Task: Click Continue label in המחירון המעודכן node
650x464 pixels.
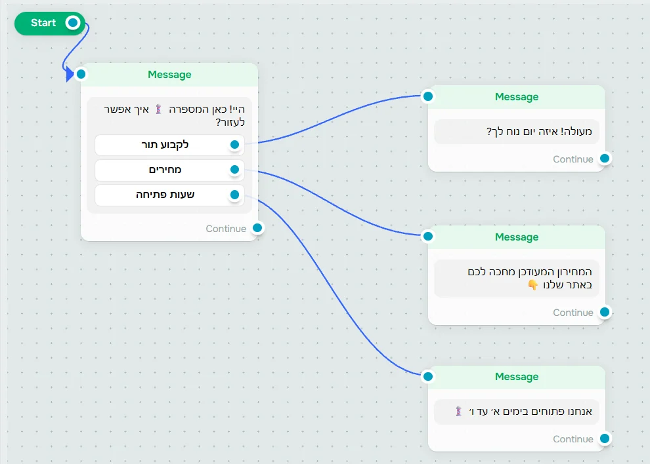Action: coord(573,313)
